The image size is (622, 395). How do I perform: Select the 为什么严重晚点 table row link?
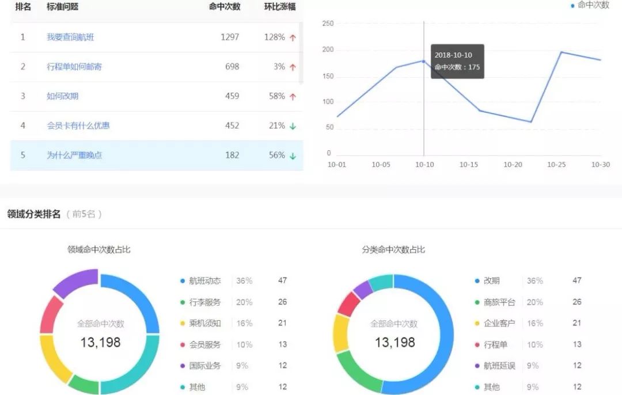74,155
